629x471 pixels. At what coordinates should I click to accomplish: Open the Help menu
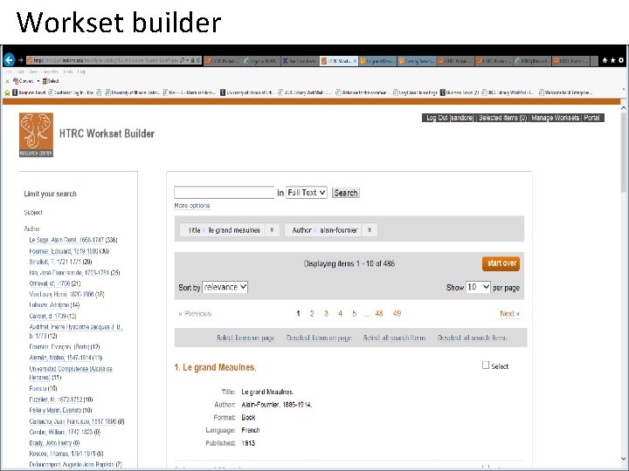(x=82, y=72)
